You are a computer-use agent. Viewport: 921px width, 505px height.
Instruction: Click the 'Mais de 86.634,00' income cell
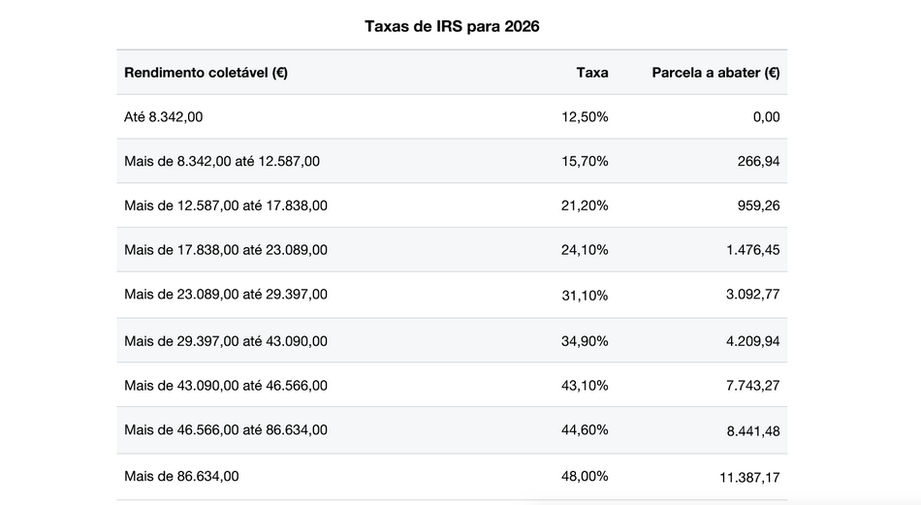pyautogui.click(x=181, y=476)
